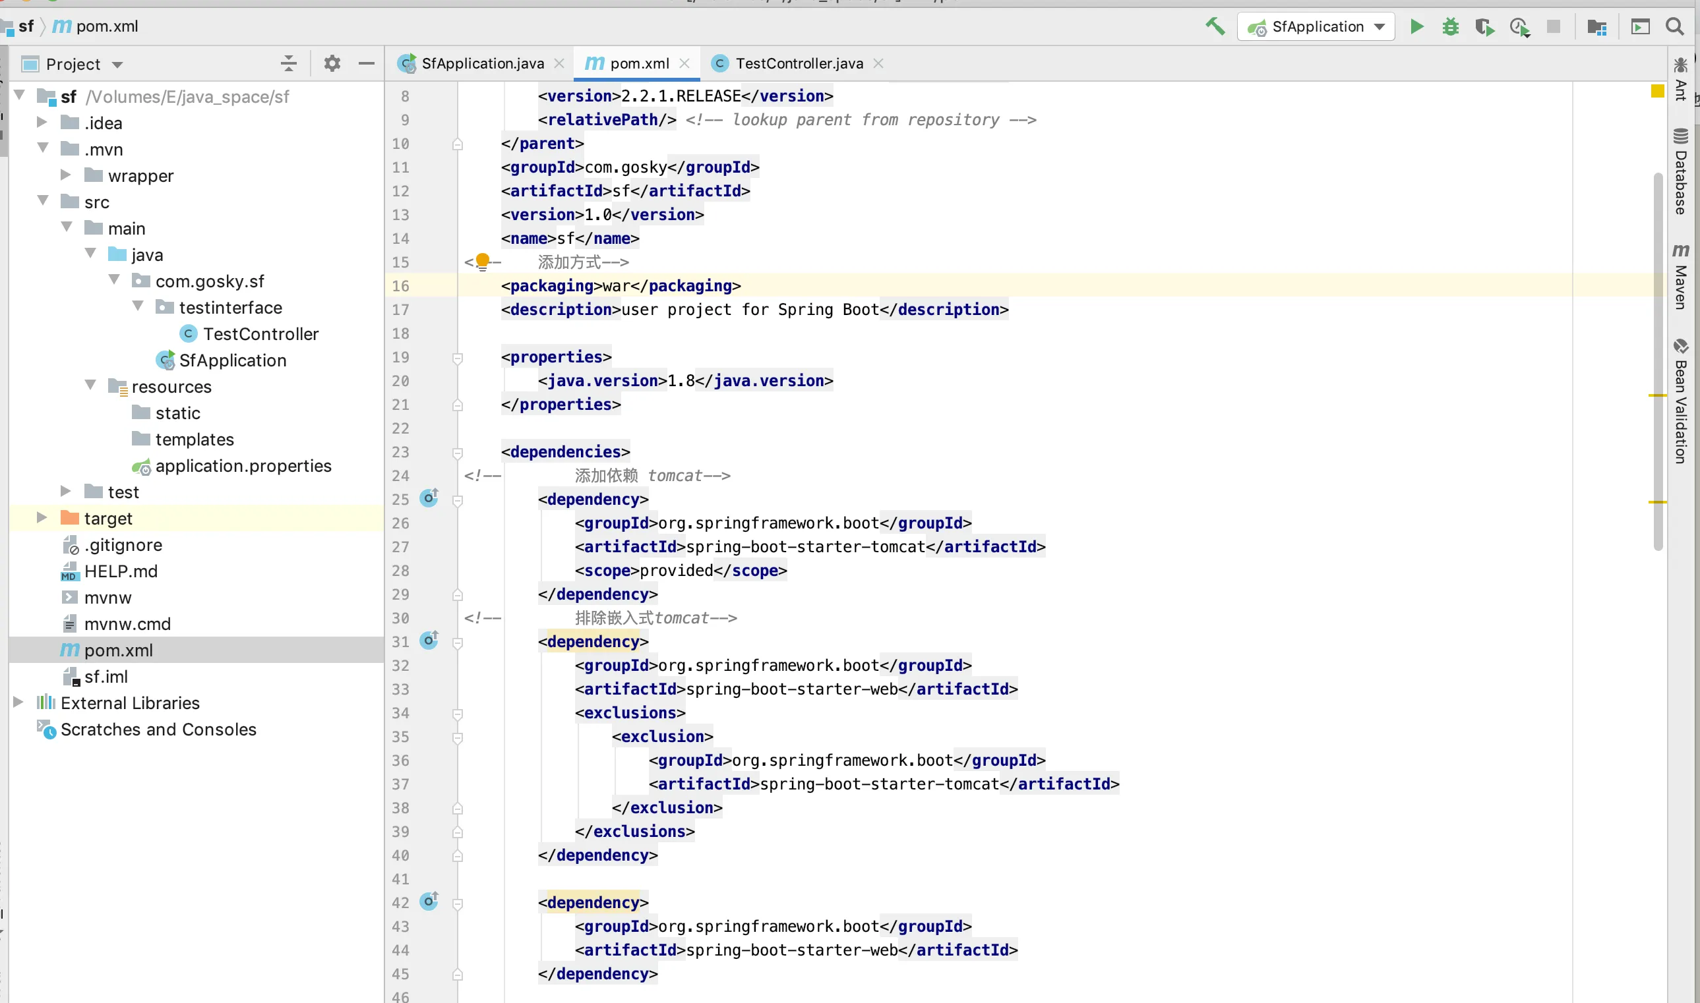This screenshot has height=1003, width=1700.
Task: Run SfApplication with the green play button
Action: coord(1416,26)
